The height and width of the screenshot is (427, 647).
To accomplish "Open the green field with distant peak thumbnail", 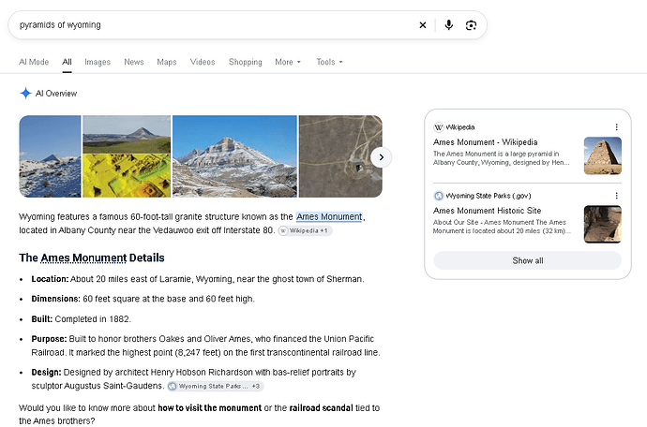I will coord(127,134).
